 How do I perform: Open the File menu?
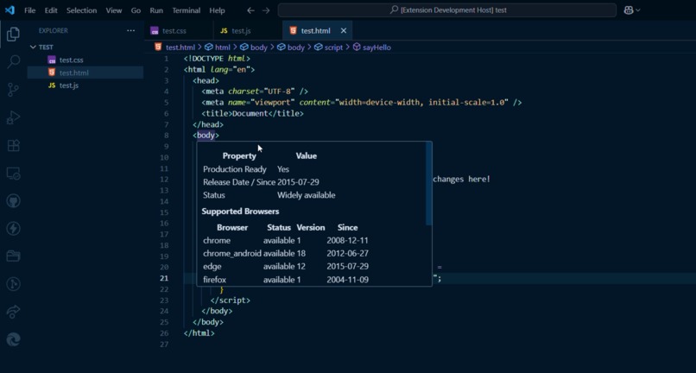(29, 10)
